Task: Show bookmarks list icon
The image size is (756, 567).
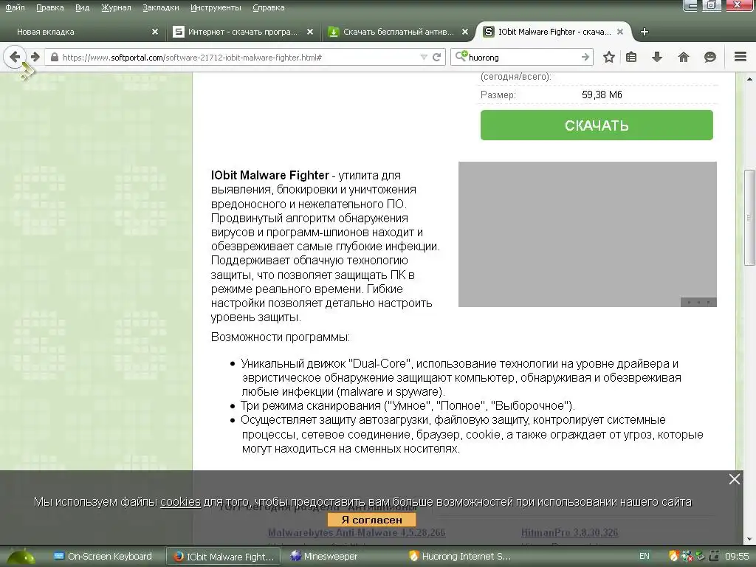Action: click(631, 57)
